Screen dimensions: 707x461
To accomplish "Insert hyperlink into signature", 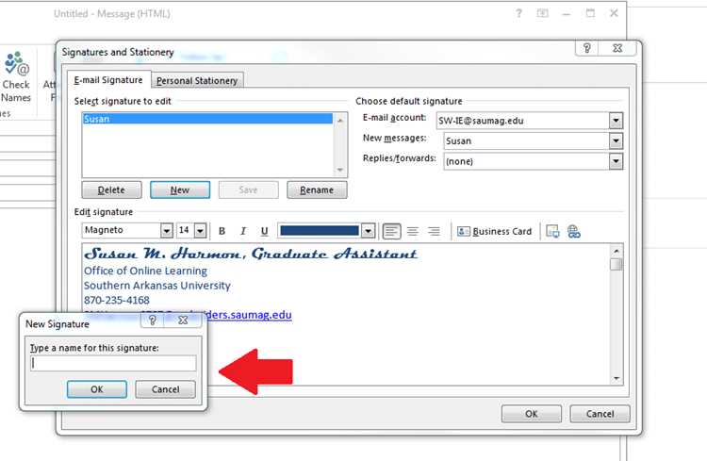I will [573, 231].
